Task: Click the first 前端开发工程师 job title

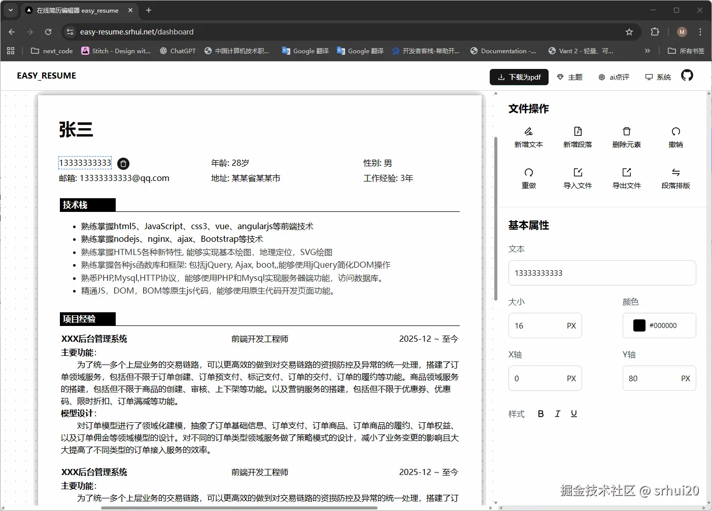Action: click(x=260, y=339)
